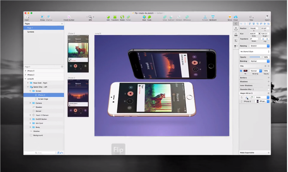288x172 pixels.
Task: Open the Magic Mirror artboard dropdown
Action: (263, 101)
